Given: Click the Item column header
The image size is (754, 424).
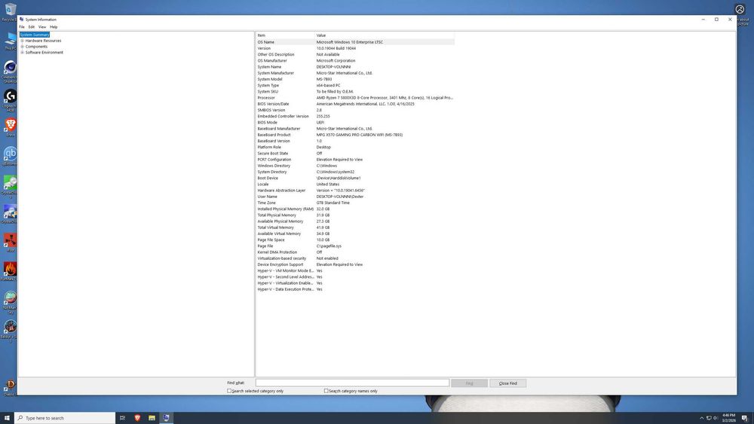Looking at the screenshot, I should pyautogui.click(x=285, y=35).
